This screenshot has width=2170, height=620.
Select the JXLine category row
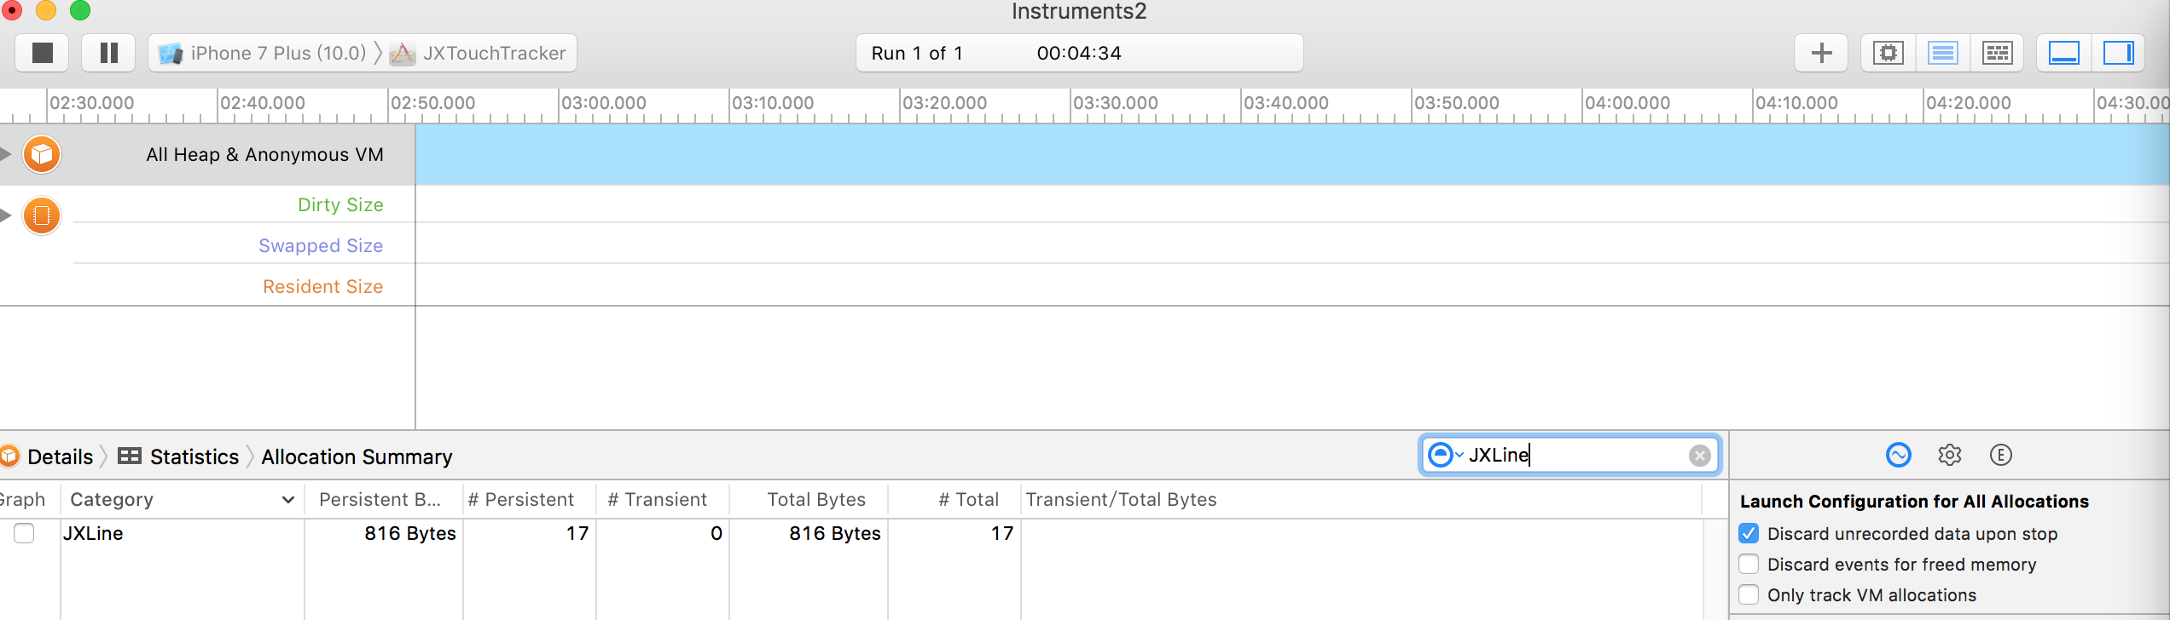[851, 533]
